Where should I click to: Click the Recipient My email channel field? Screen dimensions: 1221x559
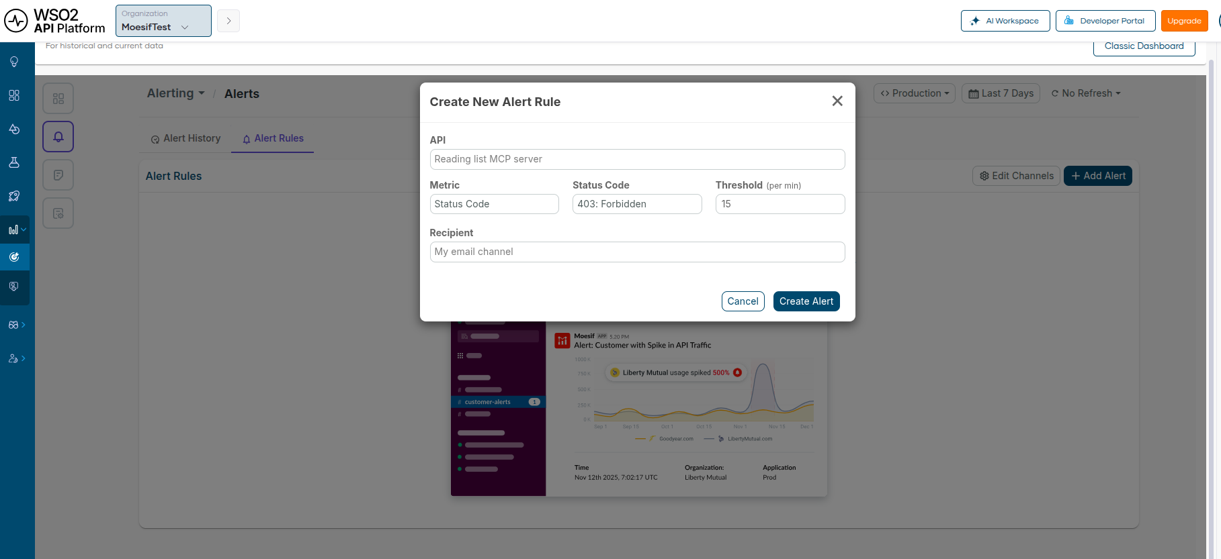tap(637, 252)
